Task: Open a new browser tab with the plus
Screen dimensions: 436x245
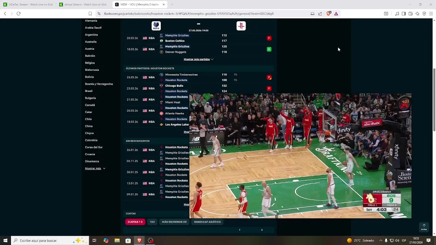Action: click(172, 4)
